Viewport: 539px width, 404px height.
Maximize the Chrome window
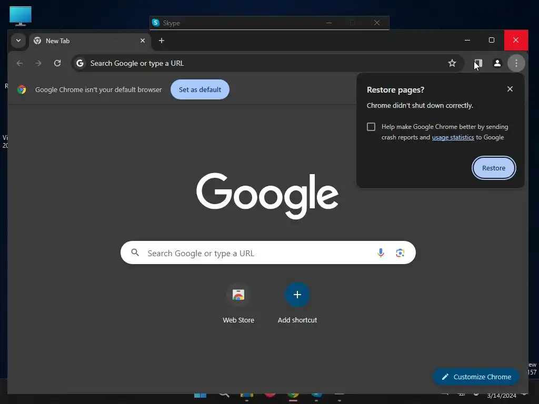click(492, 40)
